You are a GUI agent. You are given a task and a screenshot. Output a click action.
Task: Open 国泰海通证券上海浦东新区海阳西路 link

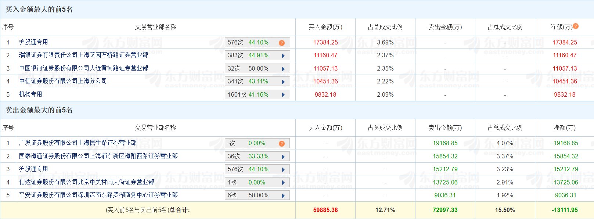[98, 156]
